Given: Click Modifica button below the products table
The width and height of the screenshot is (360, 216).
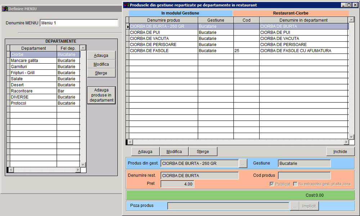Looking at the screenshot, I should tap(174, 152).
